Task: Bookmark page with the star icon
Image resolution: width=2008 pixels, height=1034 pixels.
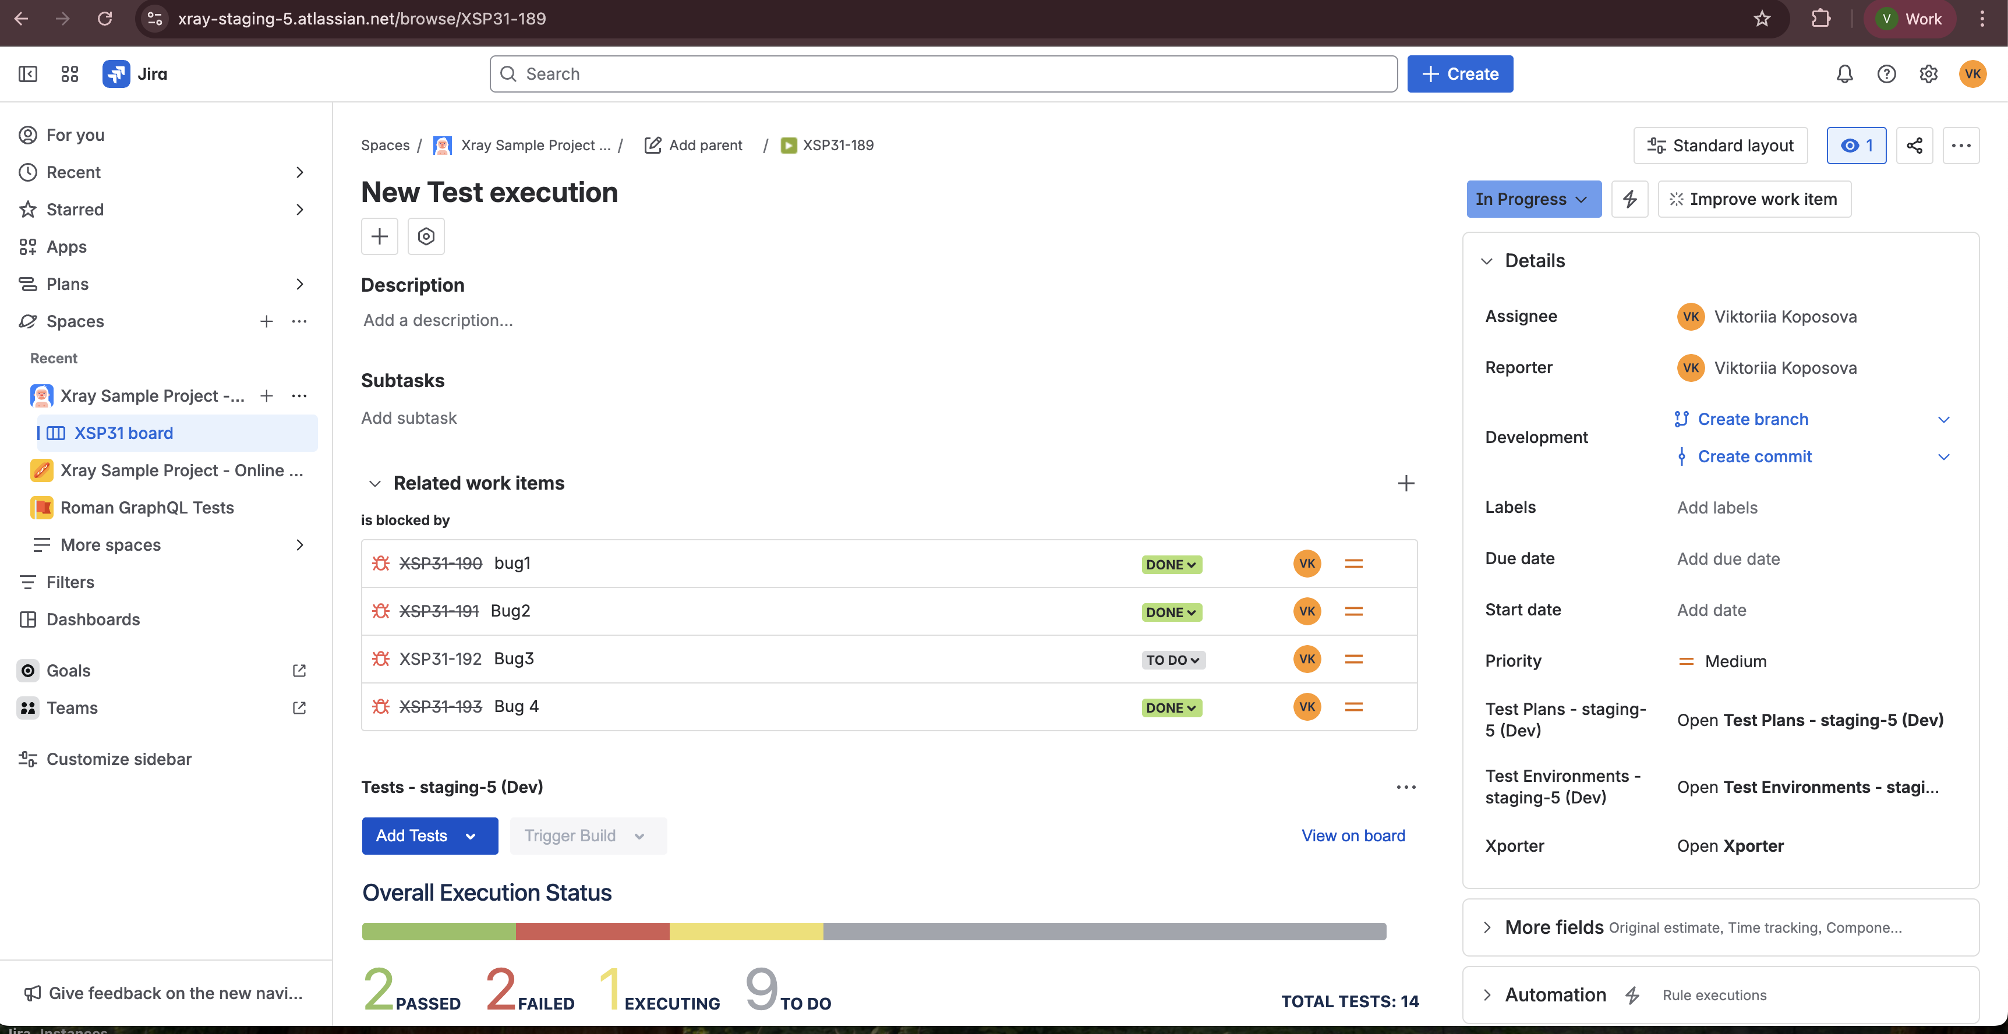Action: click(1762, 19)
